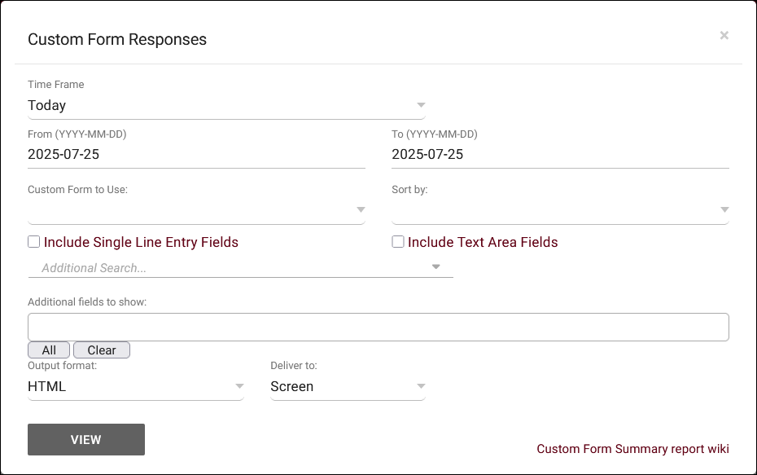Close the Custom Form Responses dialog
This screenshot has height=475, width=757.
(x=724, y=36)
